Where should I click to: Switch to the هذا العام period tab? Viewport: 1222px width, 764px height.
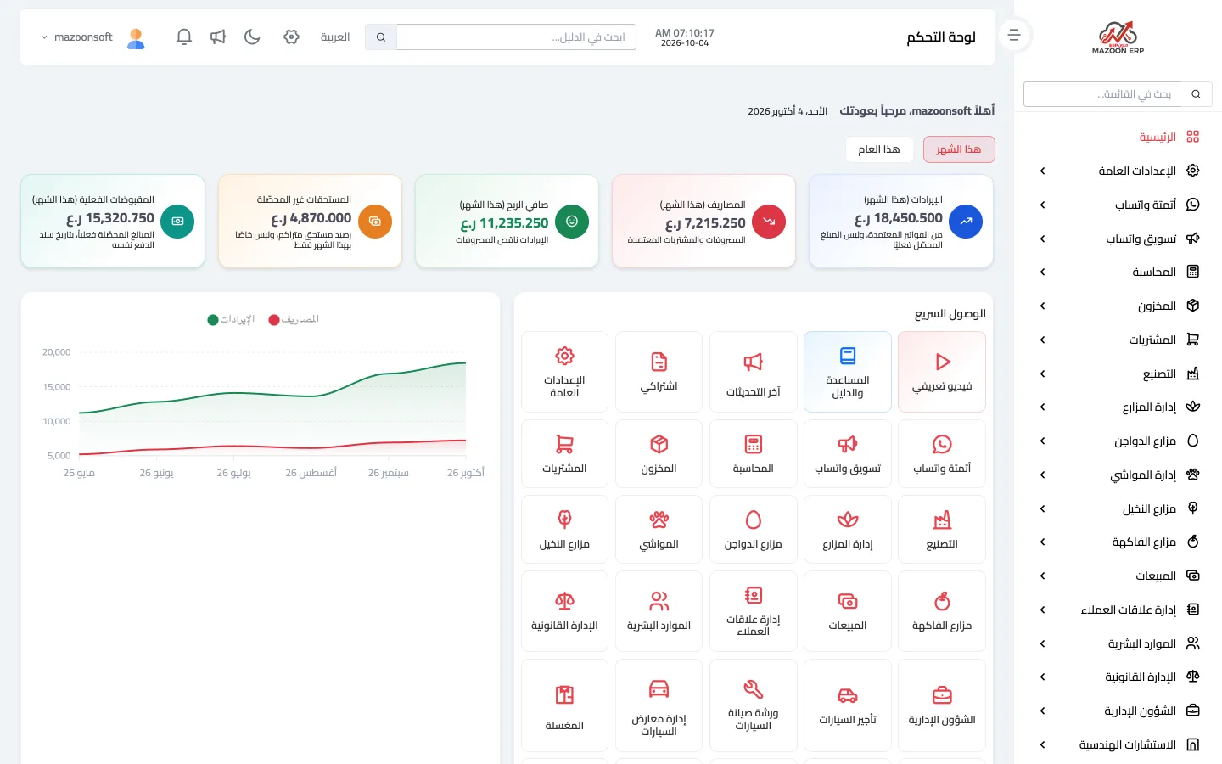pos(879,149)
